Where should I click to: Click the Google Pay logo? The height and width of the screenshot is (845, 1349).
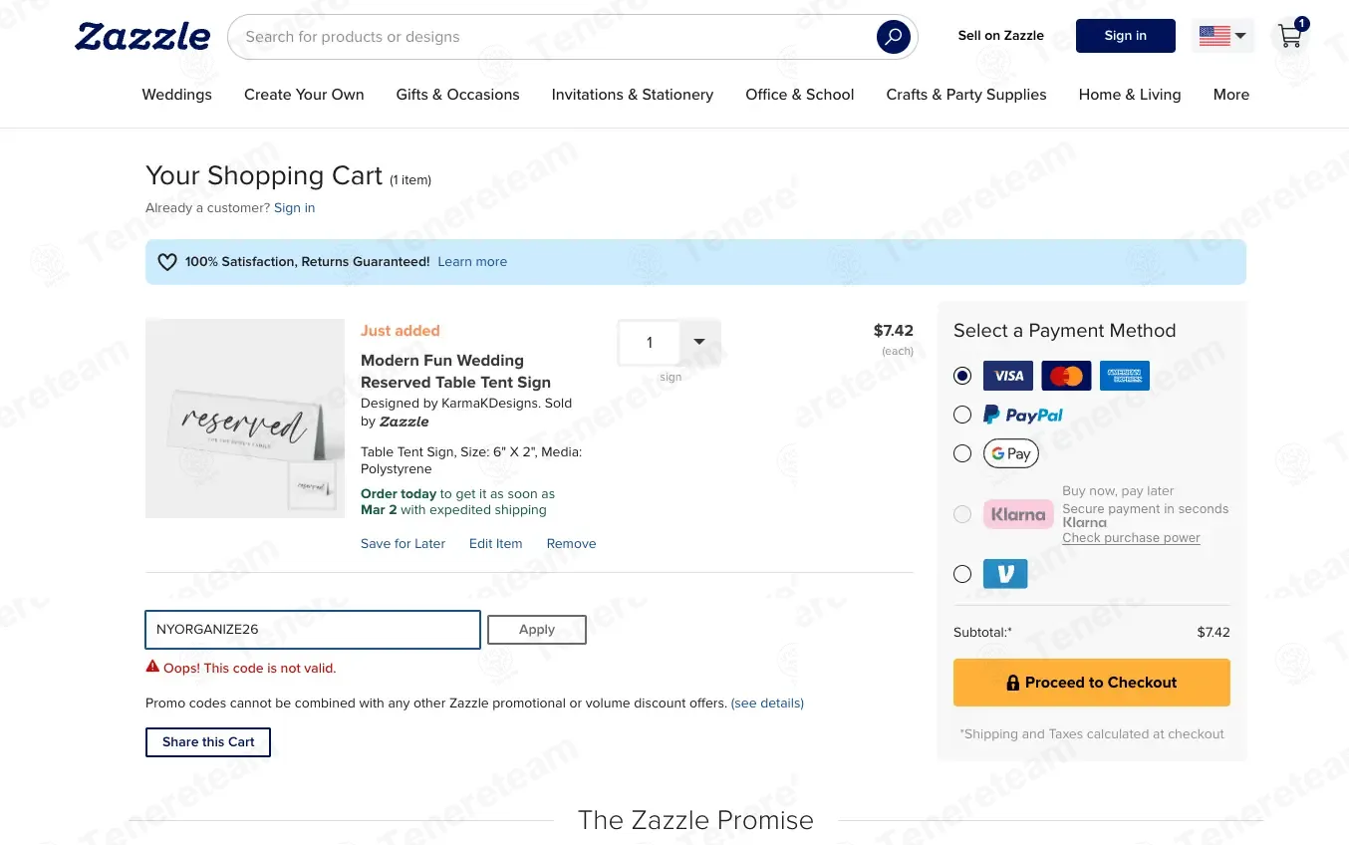tap(1010, 453)
